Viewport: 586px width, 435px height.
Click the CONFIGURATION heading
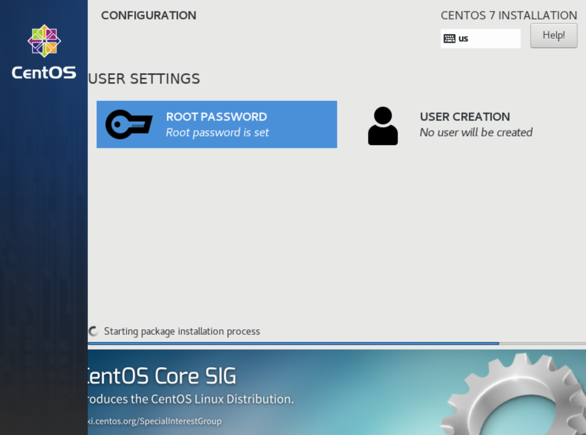point(149,15)
